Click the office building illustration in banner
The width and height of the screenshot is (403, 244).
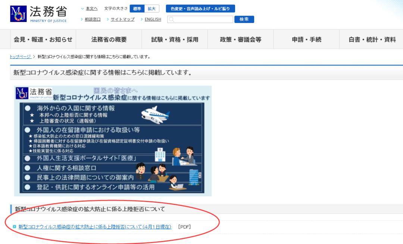coord(194,177)
